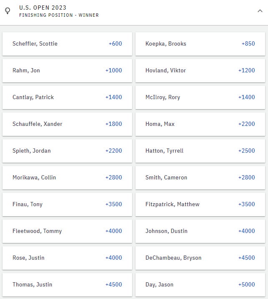Select Smith, Cameron to win
Viewport: 268px width, 299px height.
point(200,178)
